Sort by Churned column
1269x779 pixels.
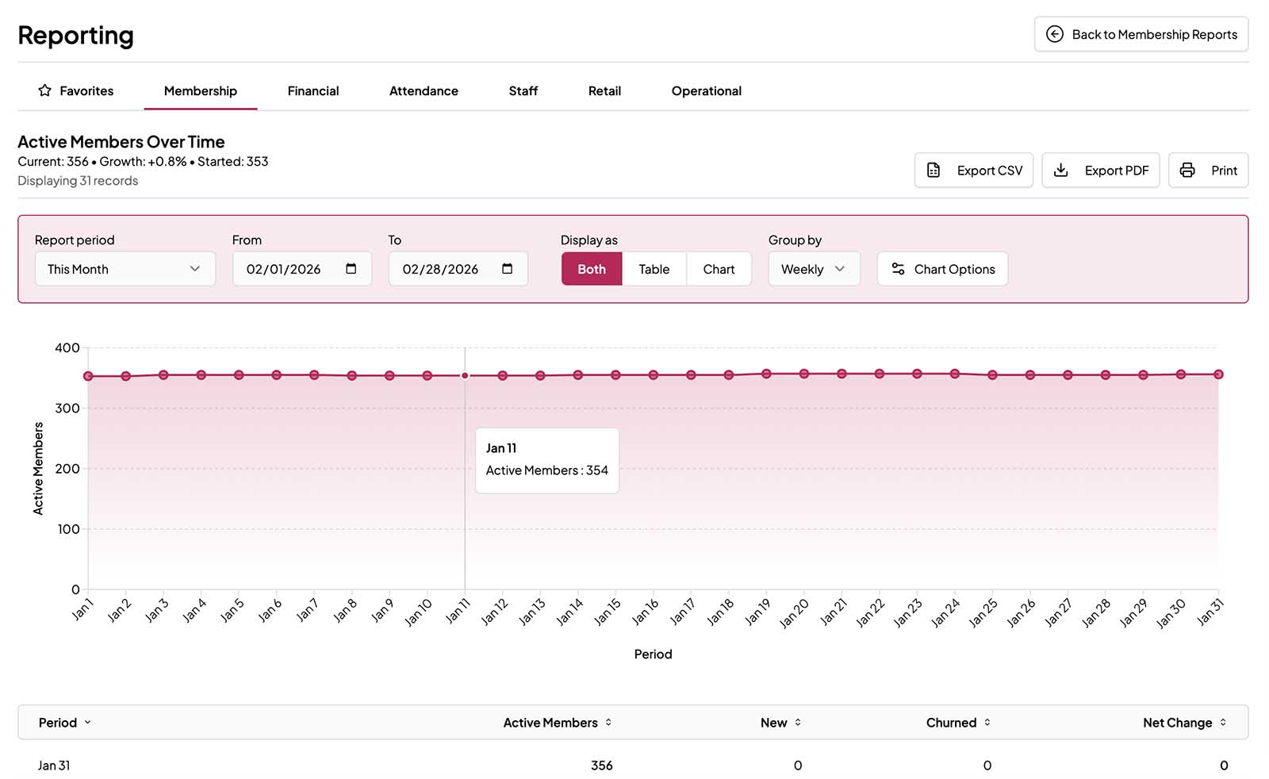987,723
